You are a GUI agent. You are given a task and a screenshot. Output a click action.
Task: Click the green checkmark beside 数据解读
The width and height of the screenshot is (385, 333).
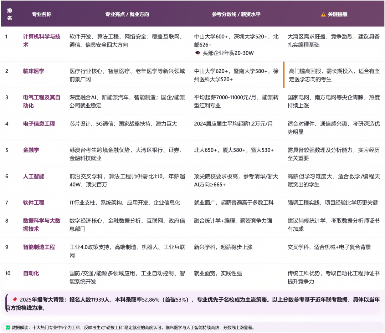(x=7, y=327)
